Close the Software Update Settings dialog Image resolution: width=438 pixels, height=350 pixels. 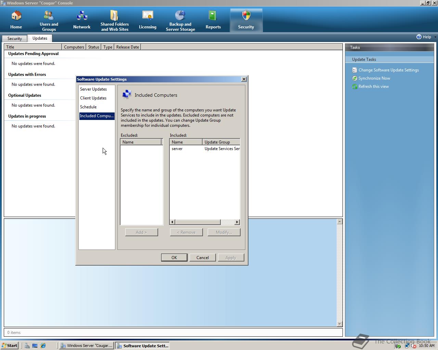tap(244, 79)
